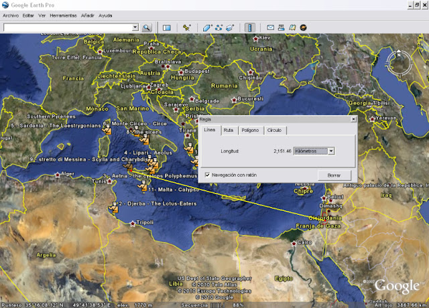Maximize the Google Earth Pro window
This screenshot has width=429, height=308.
pyautogui.click(x=417, y=5)
